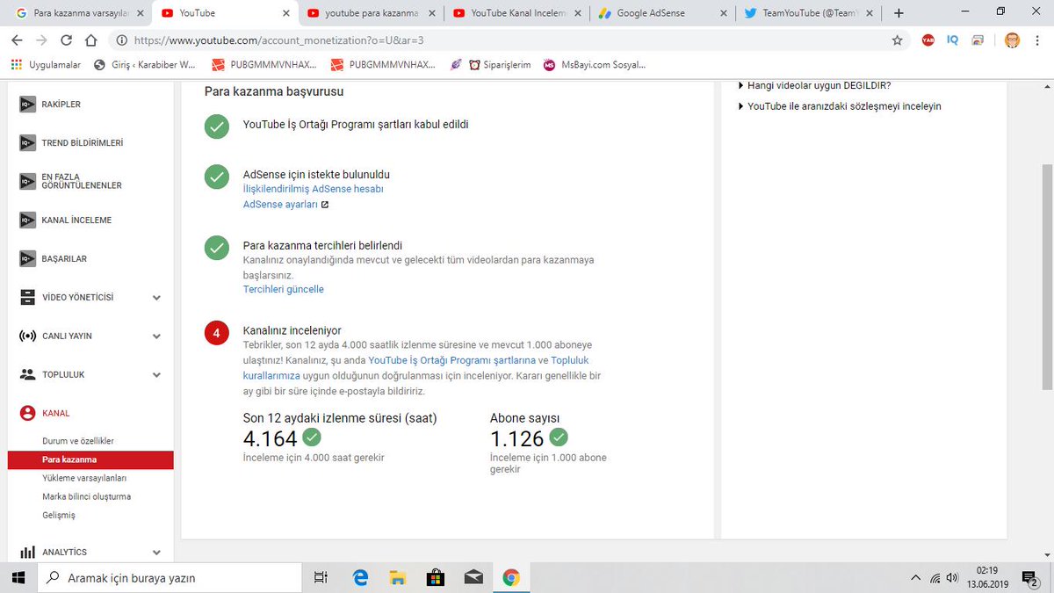Open File Explorer from taskbar
Screen dimensions: 1054x593
pyautogui.click(x=398, y=577)
